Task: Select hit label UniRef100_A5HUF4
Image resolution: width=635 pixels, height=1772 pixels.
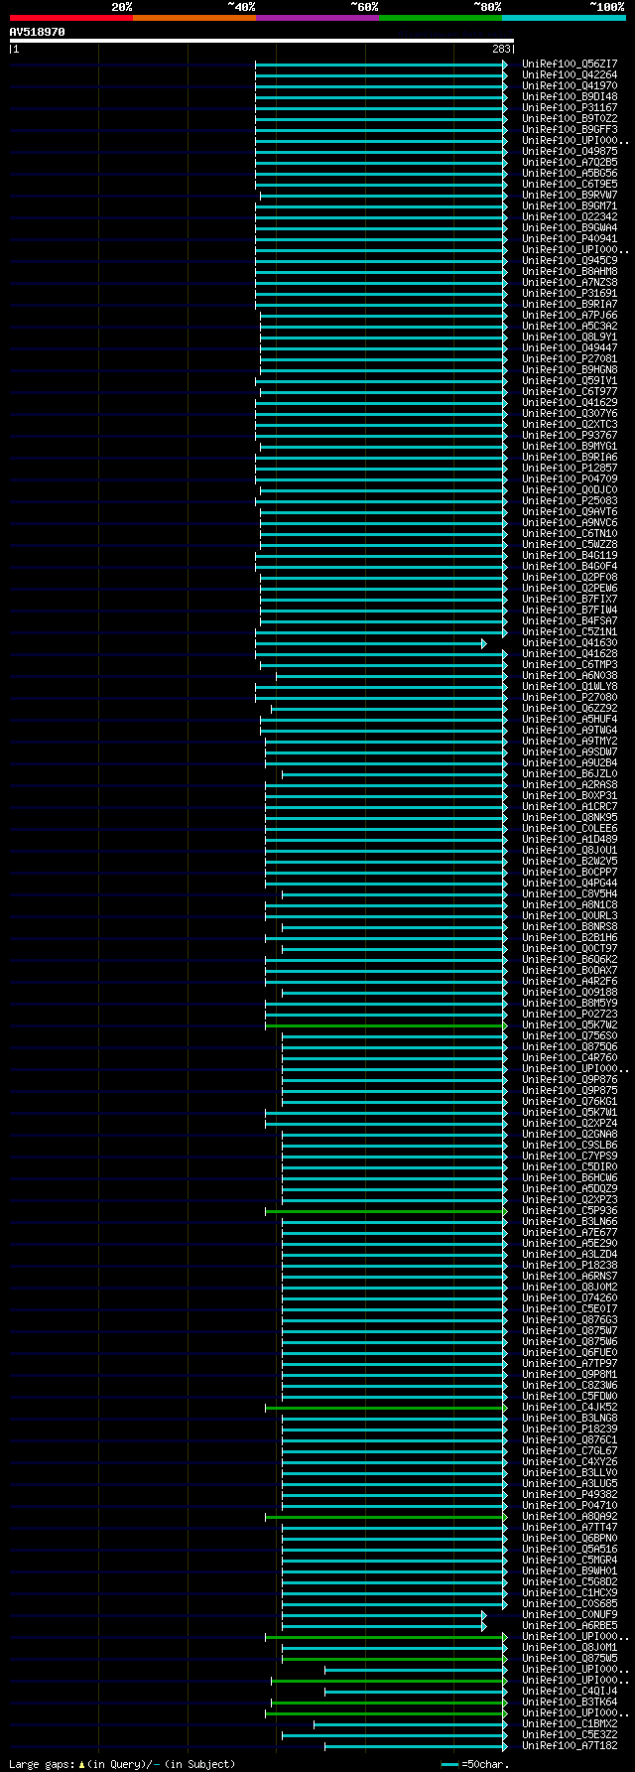Action: click(570, 719)
